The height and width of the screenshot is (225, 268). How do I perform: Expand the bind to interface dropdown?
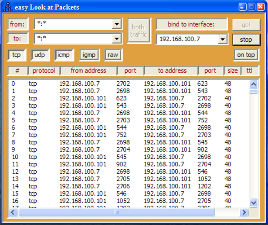[x=223, y=39]
